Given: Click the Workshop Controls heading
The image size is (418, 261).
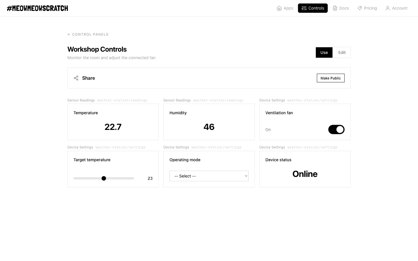Looking at the screenshot, I should click(x=97, y=49).
